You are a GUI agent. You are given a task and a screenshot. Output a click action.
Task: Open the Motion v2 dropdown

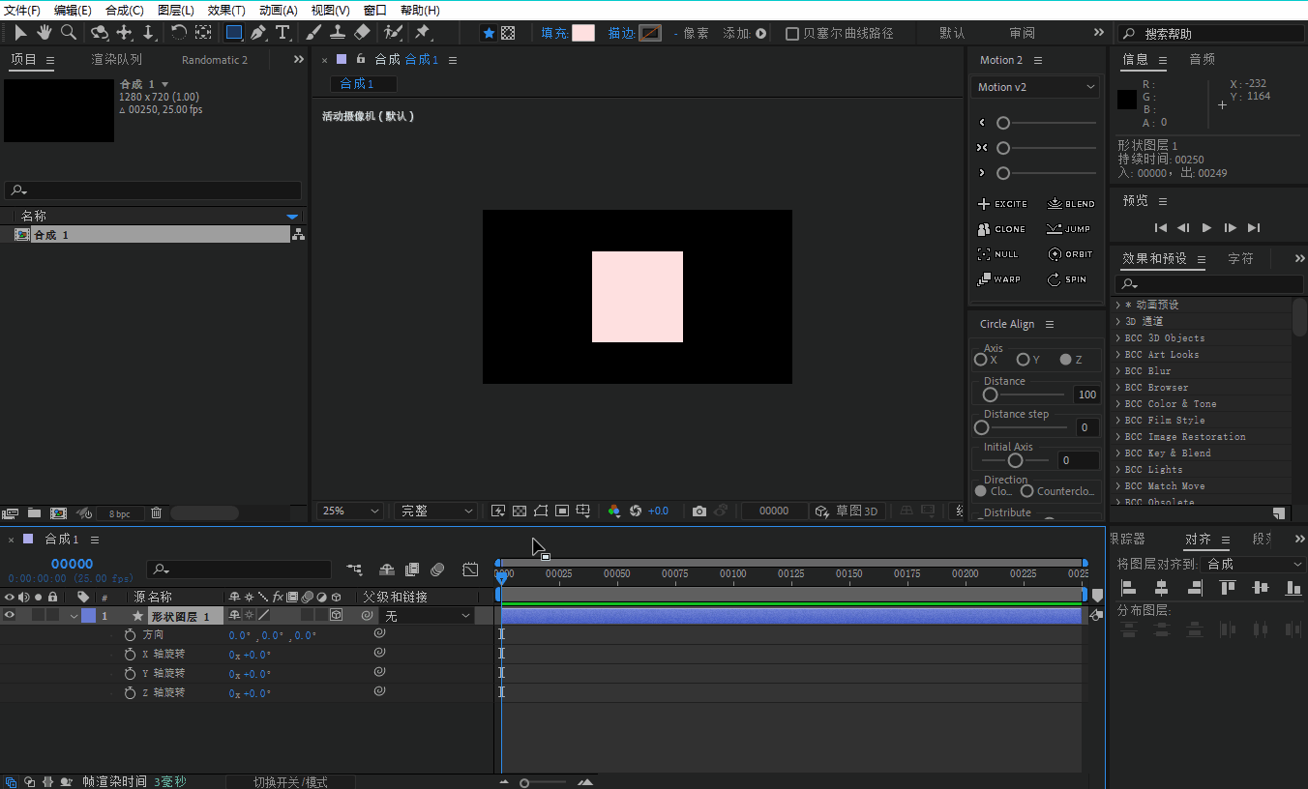(x=1035, y=87)
